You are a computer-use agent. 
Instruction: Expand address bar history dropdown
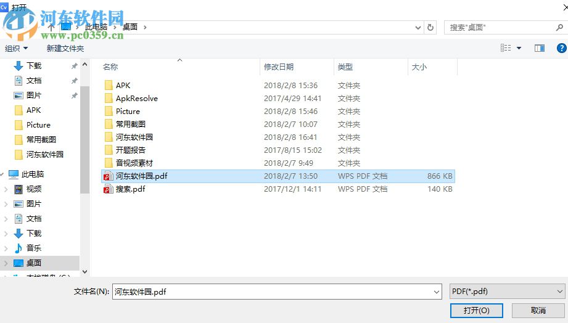click(418, 28)
